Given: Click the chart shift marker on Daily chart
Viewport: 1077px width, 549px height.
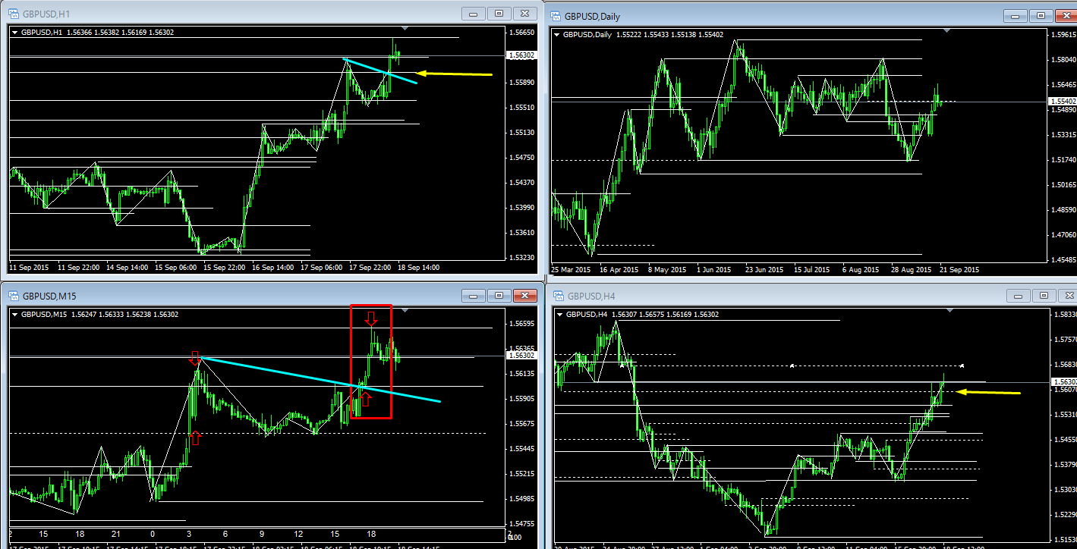Looking at the screenshot, I should tap(946, 30).
